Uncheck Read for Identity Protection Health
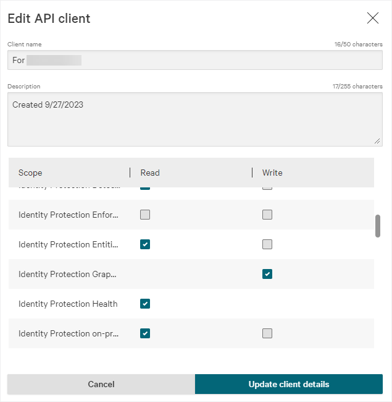The image size is (392, 402). (145, 304)
